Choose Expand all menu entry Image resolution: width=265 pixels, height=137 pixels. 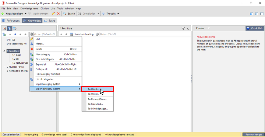coord(56,64)
